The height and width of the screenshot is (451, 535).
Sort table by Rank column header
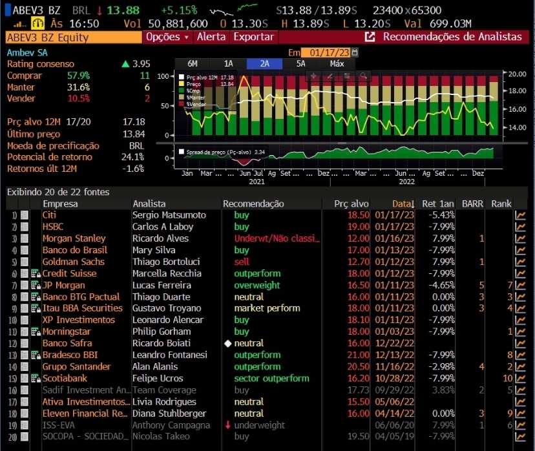[501, 204]
